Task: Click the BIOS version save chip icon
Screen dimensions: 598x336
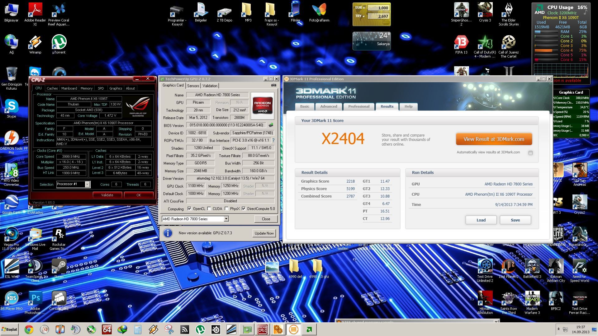Action: [271, 125]
